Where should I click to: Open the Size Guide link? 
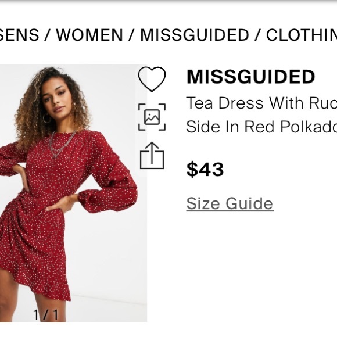tap(230, 203)
